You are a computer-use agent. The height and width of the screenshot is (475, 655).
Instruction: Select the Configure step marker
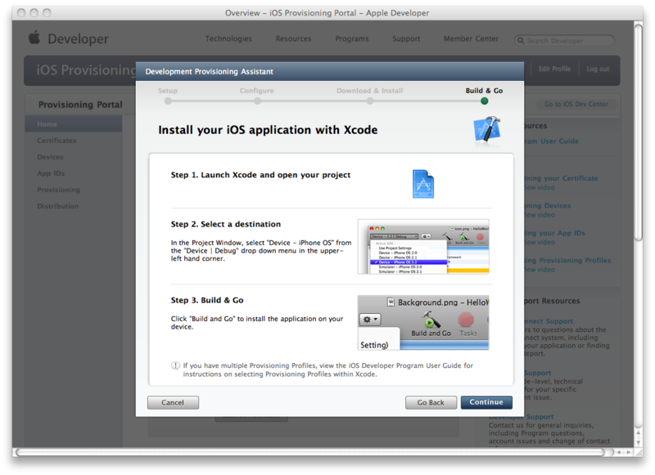[x=257, y=101]
